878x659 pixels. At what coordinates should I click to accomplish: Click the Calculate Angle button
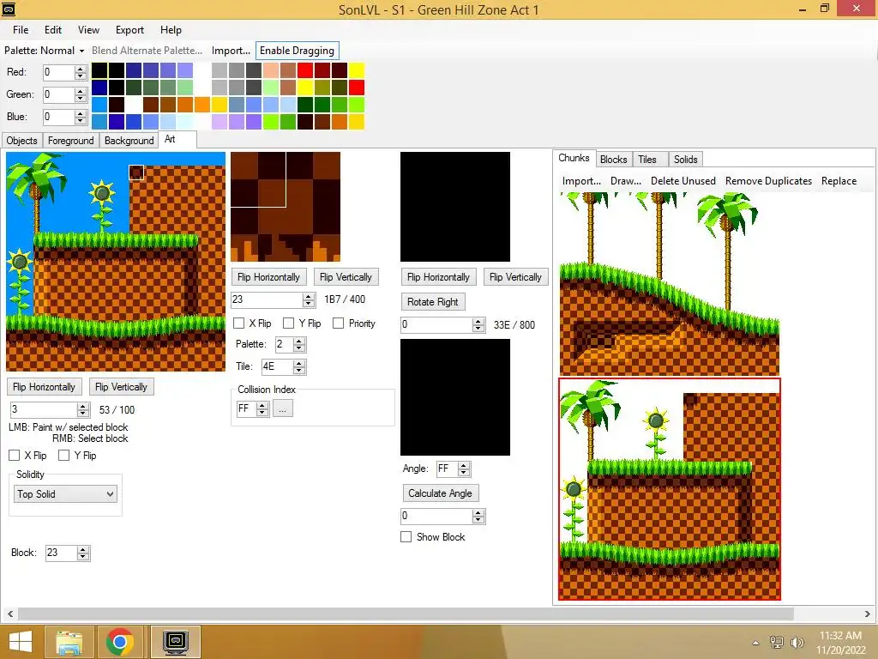click(x=440, y=493)
